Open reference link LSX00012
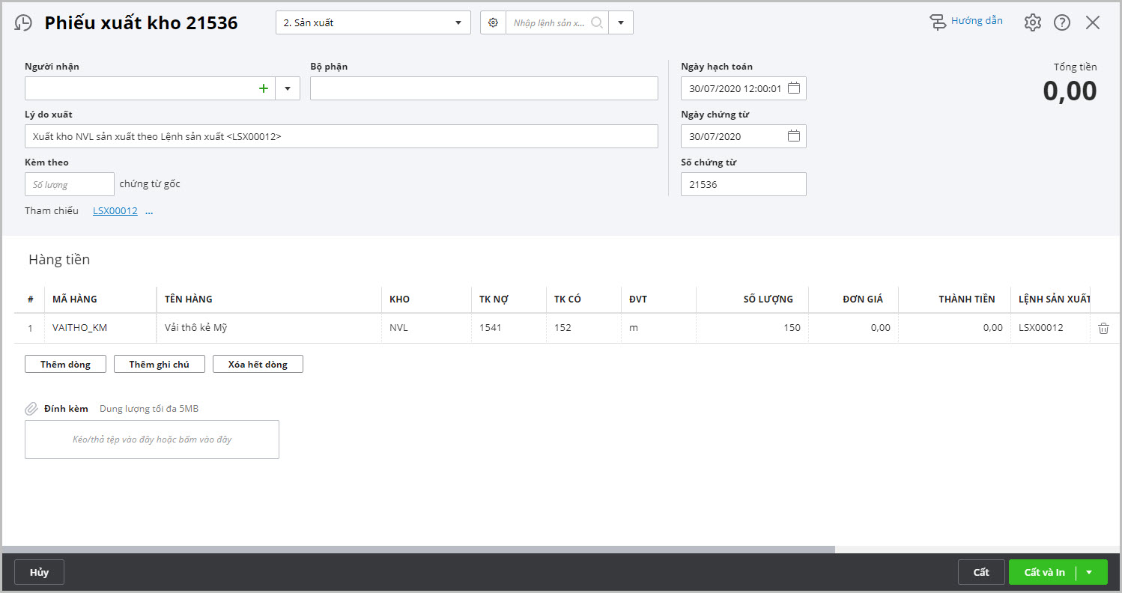This screenshot has height=593, width=1122. pos(115,211)
